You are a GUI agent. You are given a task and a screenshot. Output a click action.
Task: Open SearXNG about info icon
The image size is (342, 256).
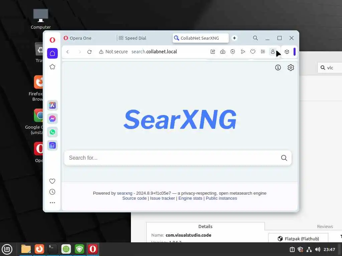278,68
